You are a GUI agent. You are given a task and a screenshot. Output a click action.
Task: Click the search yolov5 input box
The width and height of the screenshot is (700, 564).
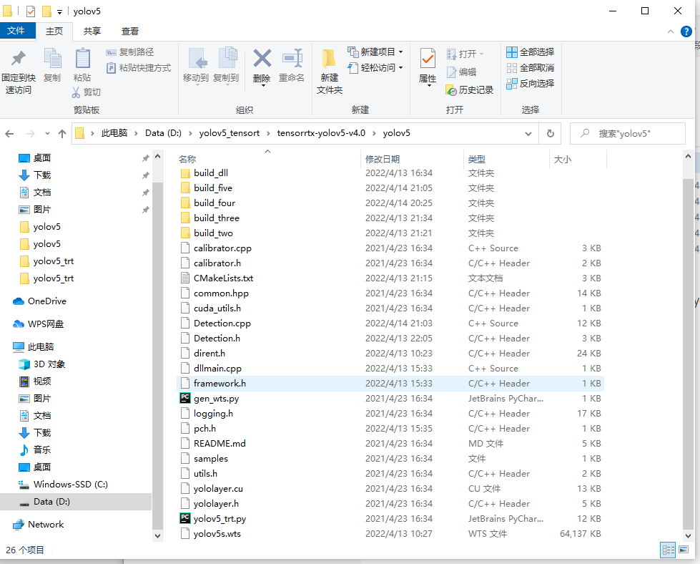(x=627, y=133)
